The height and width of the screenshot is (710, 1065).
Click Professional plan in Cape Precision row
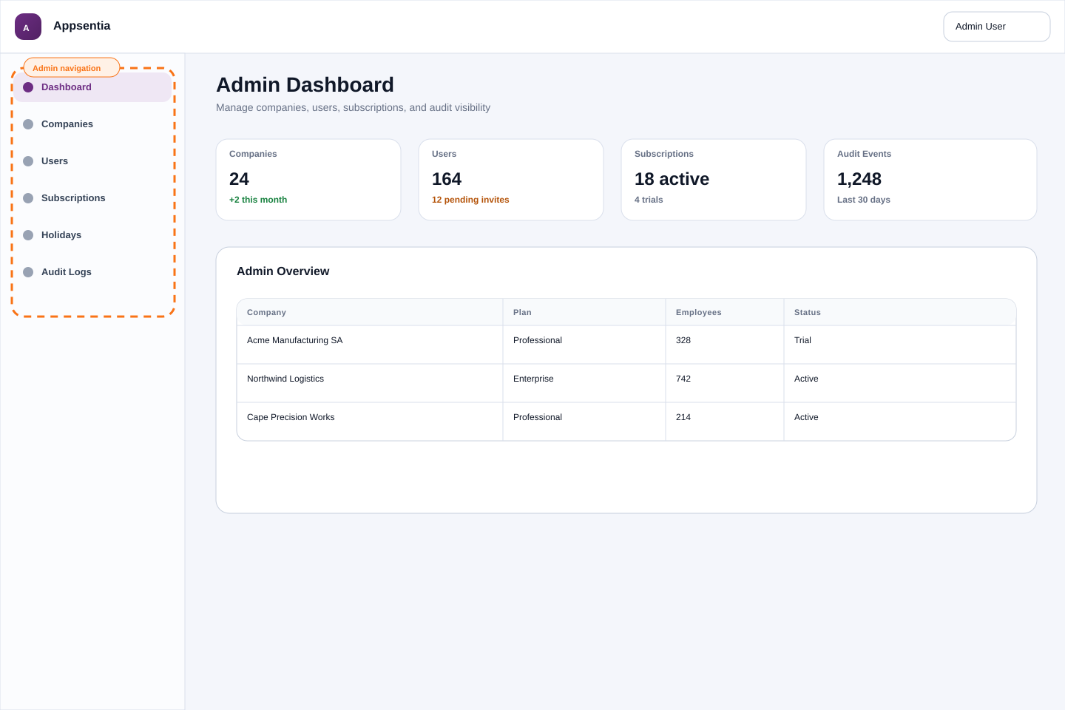tap(584, 422)
